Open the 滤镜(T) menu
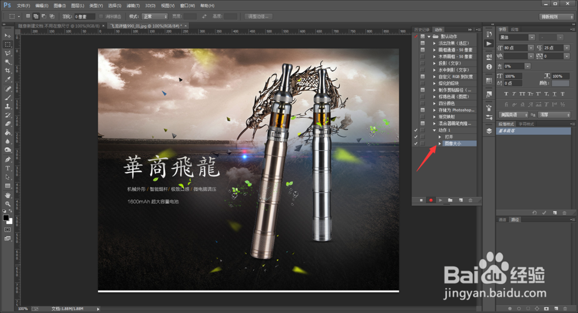 [133, 6]
